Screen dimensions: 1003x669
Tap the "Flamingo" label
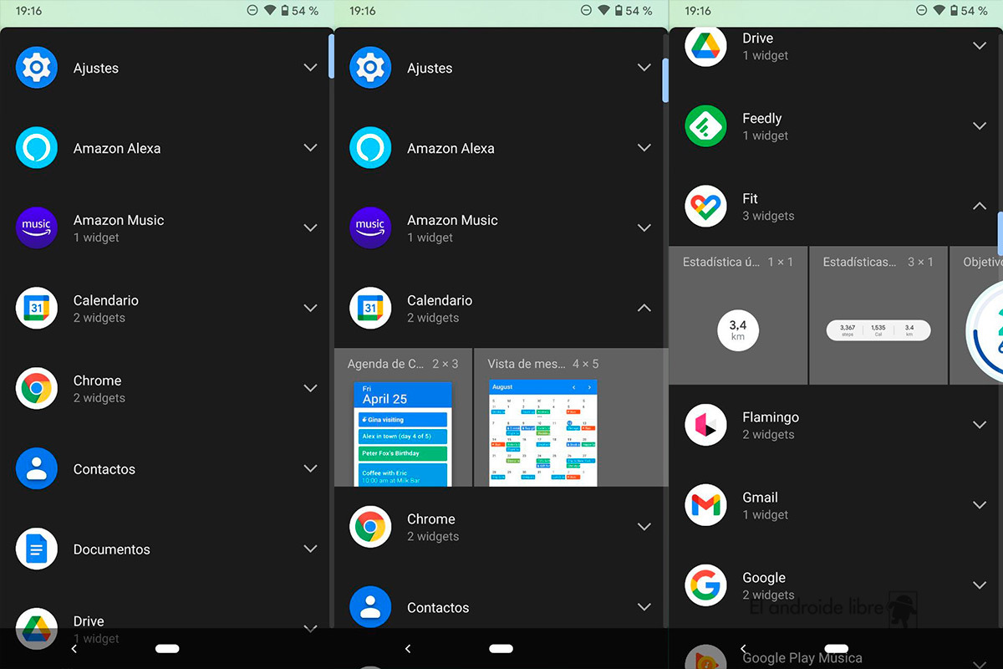[x=771, y=417]
